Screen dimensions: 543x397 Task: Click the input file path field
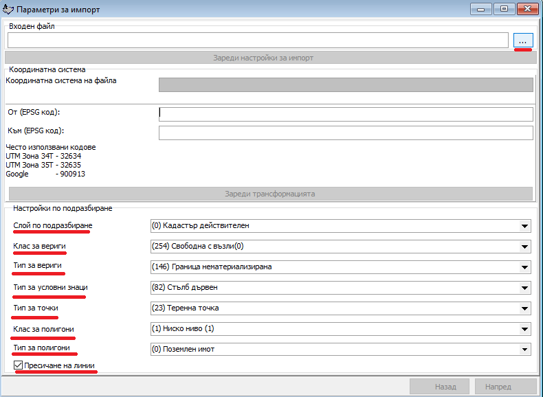pos(258,41)
